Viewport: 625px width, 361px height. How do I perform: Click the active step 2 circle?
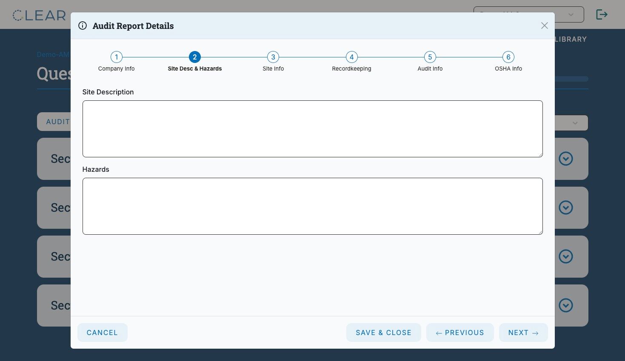coord(195,57)
